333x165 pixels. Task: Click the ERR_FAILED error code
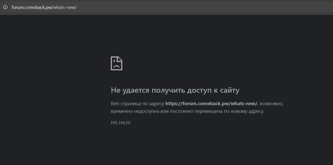[x=120, y=123]
